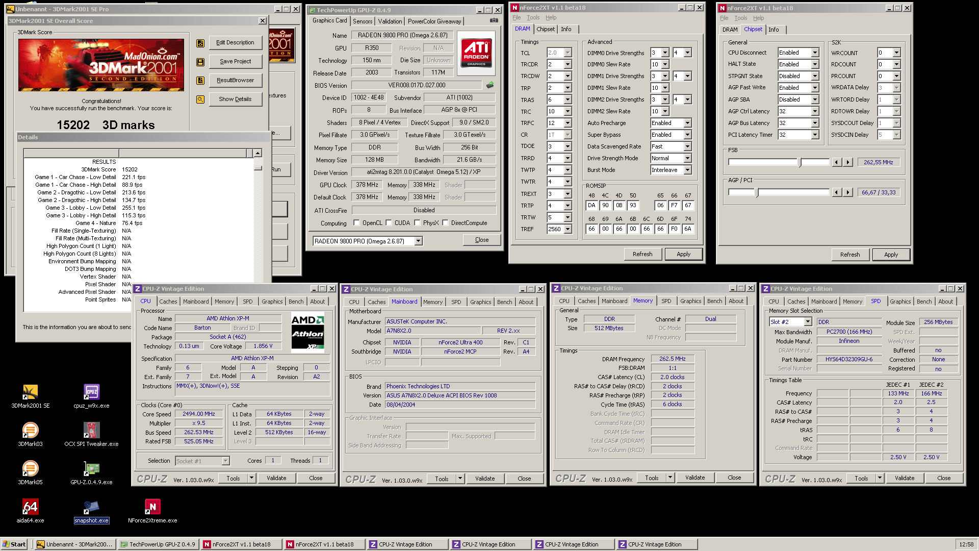Open the OCX SPI Tweaker.exe icon
This screenshot has width=979, height=551.
[91, 431]
